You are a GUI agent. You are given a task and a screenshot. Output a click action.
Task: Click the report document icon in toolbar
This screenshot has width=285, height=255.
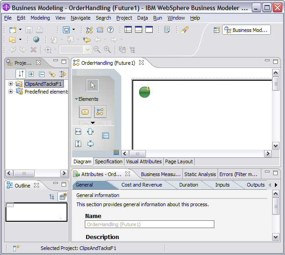(x=167, y=30)
